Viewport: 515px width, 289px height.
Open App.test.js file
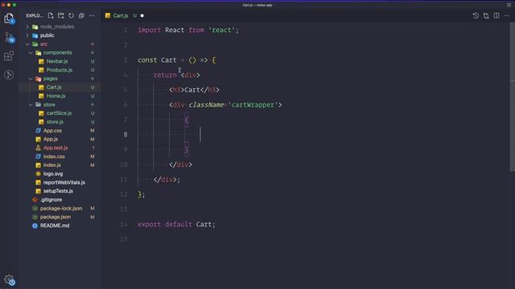pos(56,148)
